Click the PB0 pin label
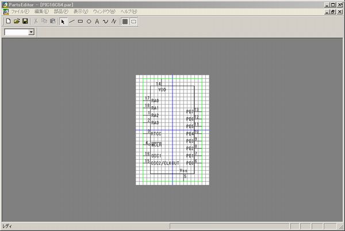345x231 pixels. (x=190, y=163)
